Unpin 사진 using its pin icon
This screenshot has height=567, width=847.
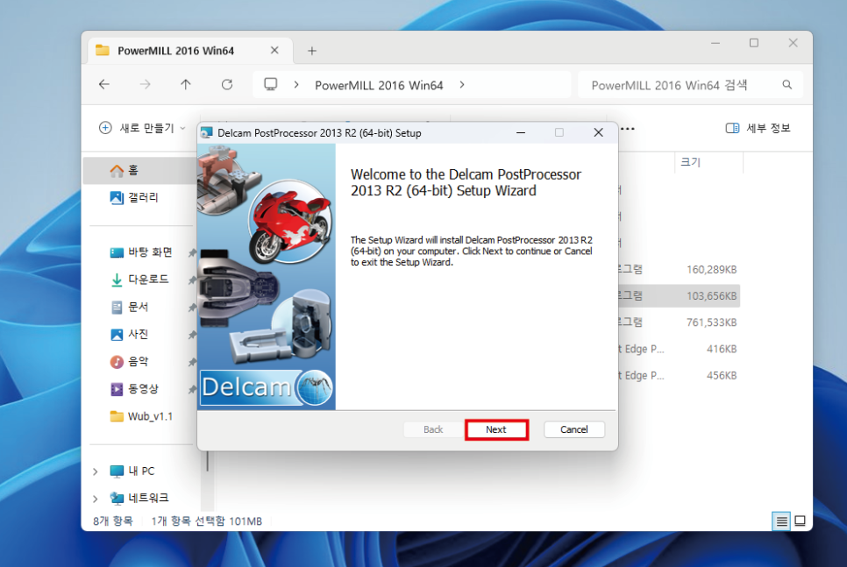tap(192, 335)
